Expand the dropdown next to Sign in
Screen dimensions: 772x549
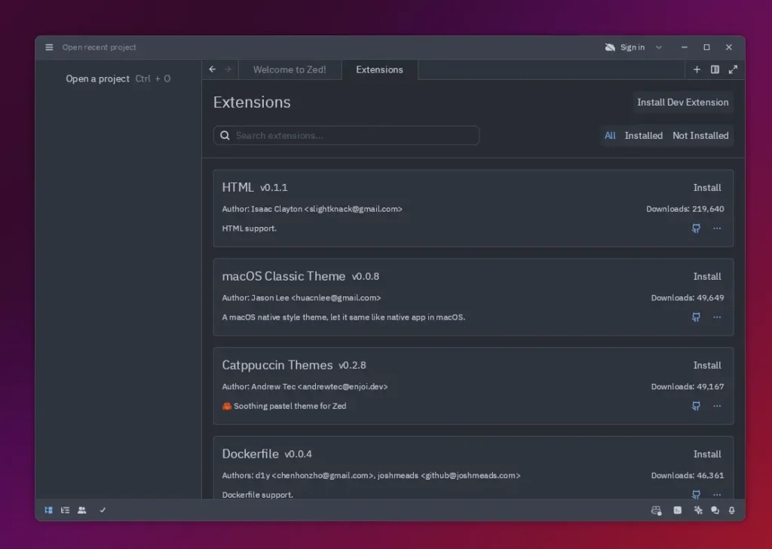click(x=659, y=48)
